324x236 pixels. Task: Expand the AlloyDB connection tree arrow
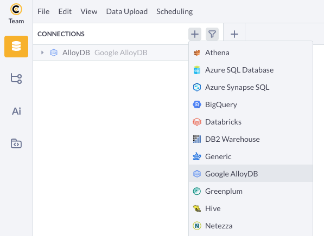coord(42,53)
